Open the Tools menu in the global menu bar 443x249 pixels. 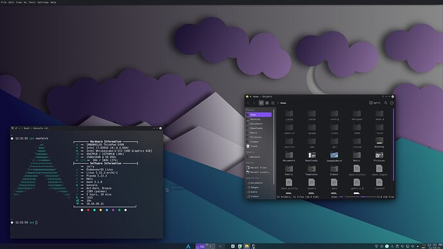click(32, 3)
